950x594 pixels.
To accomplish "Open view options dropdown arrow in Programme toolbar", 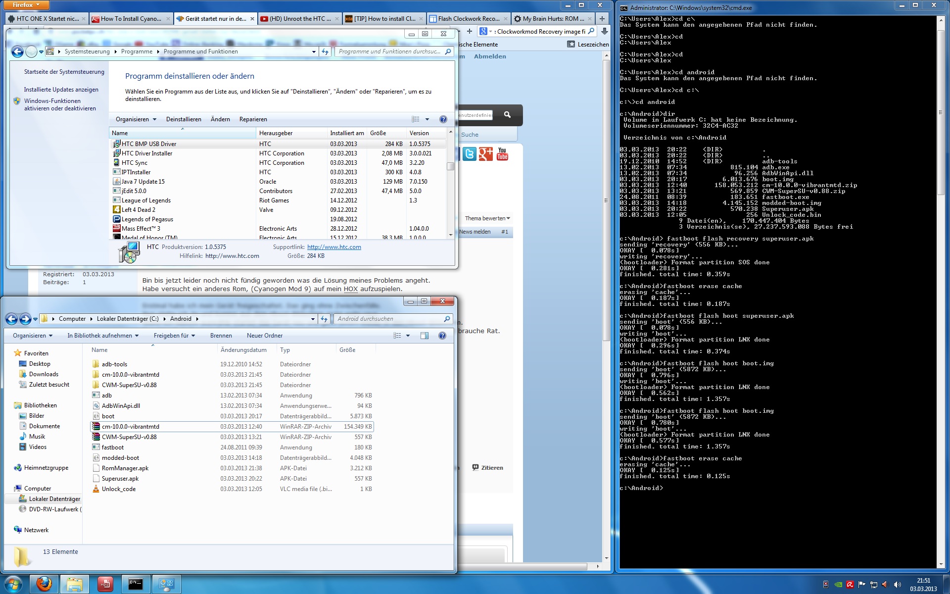I will coord(427,119).
